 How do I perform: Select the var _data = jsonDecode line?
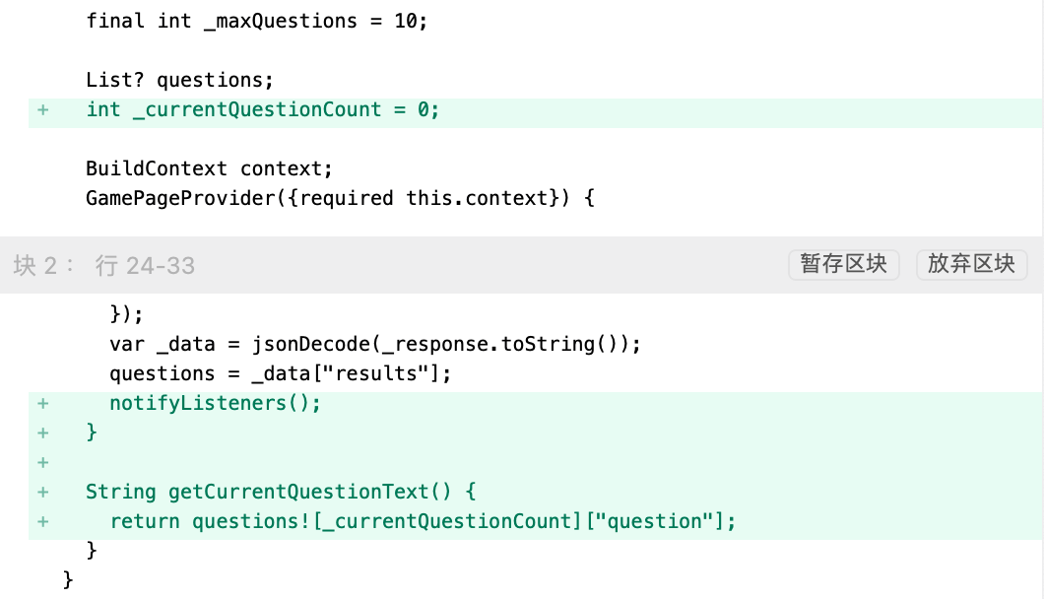click(x=375, y=344)
